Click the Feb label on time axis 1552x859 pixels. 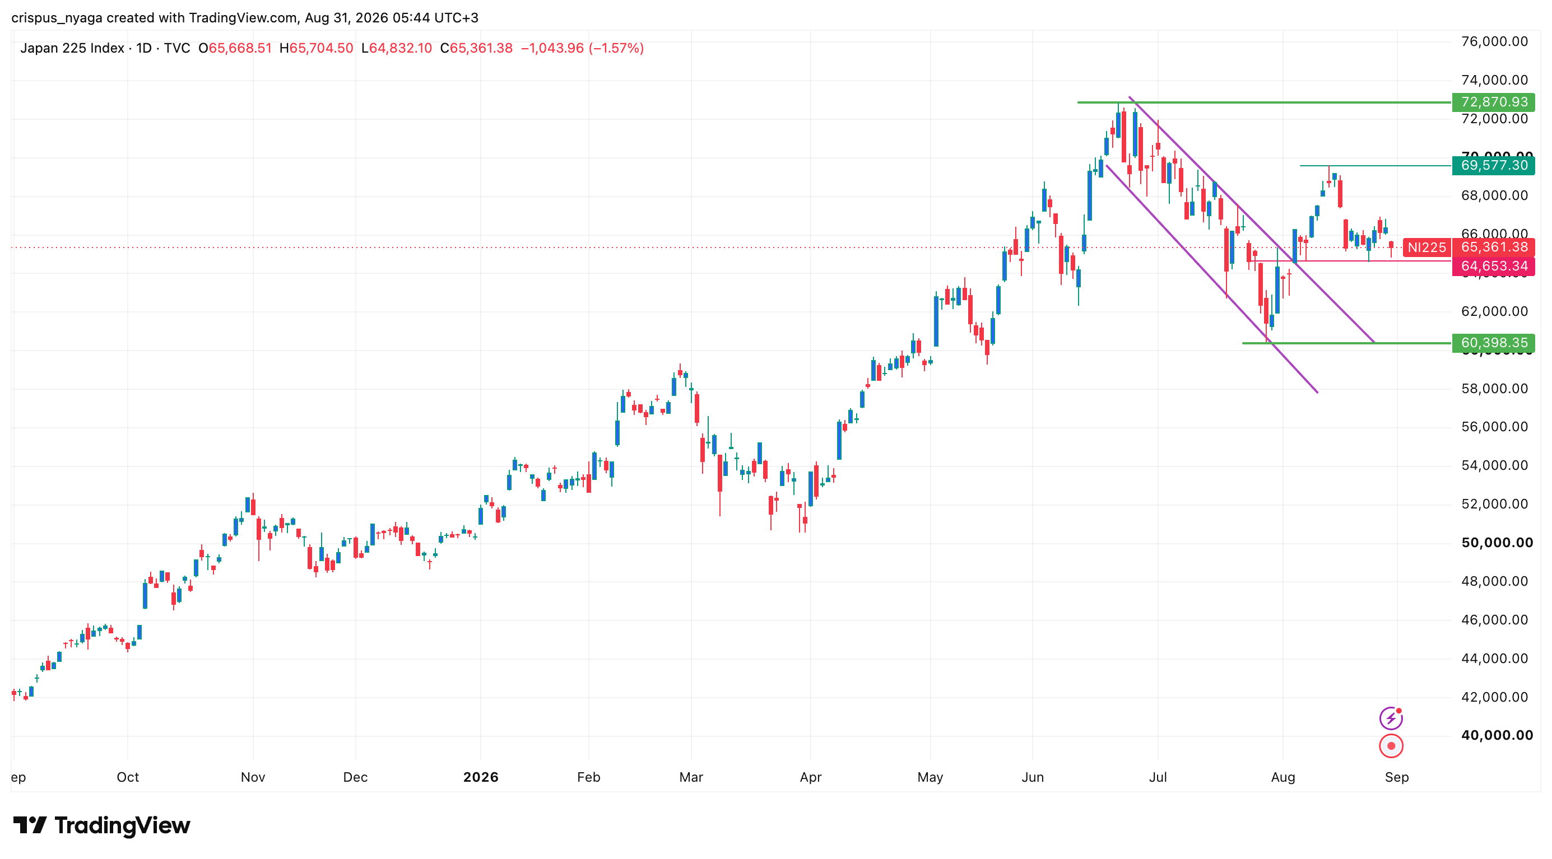[x=589, y=777]
